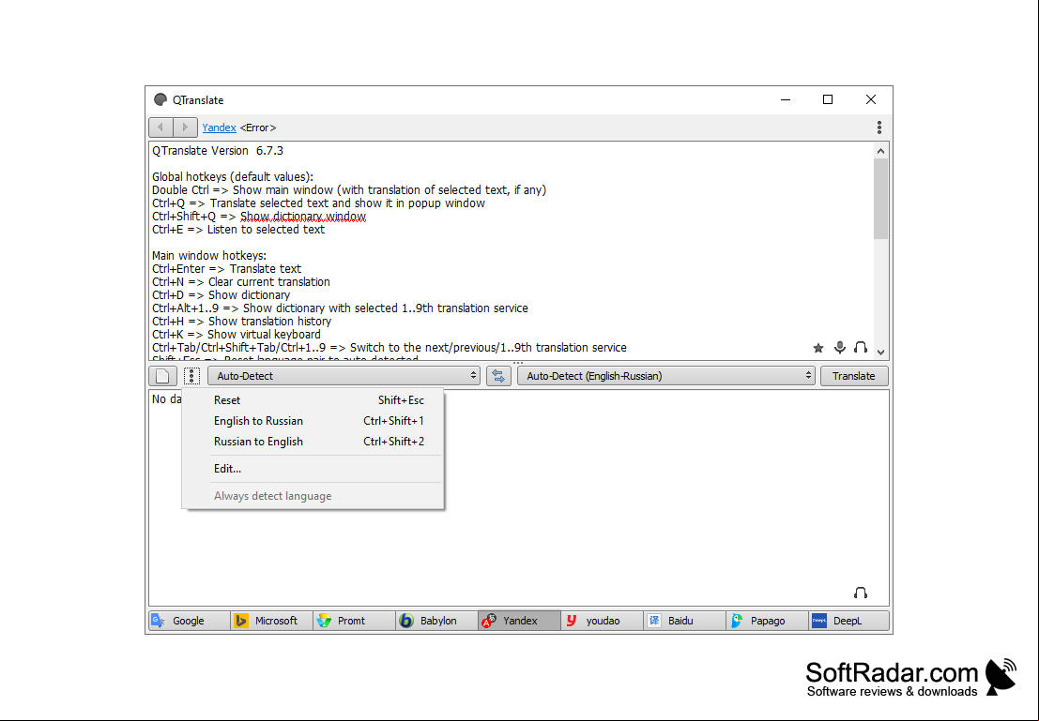Click the Translate button

click(854, 376)
